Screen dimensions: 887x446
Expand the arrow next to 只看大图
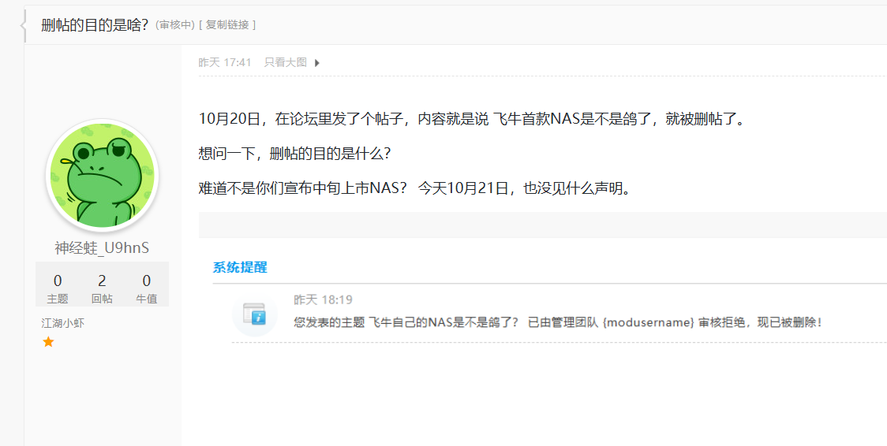pos(317,63)
